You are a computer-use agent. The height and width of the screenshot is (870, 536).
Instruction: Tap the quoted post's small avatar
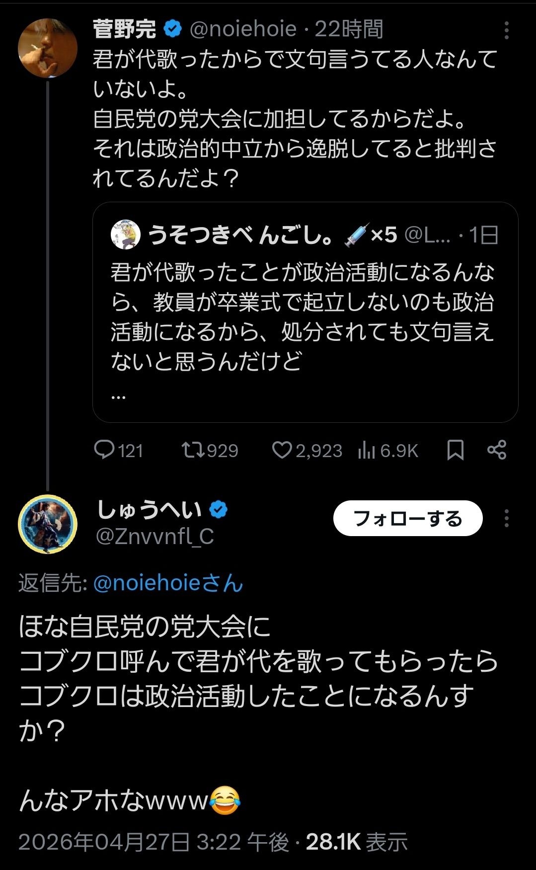pos(126,235)
